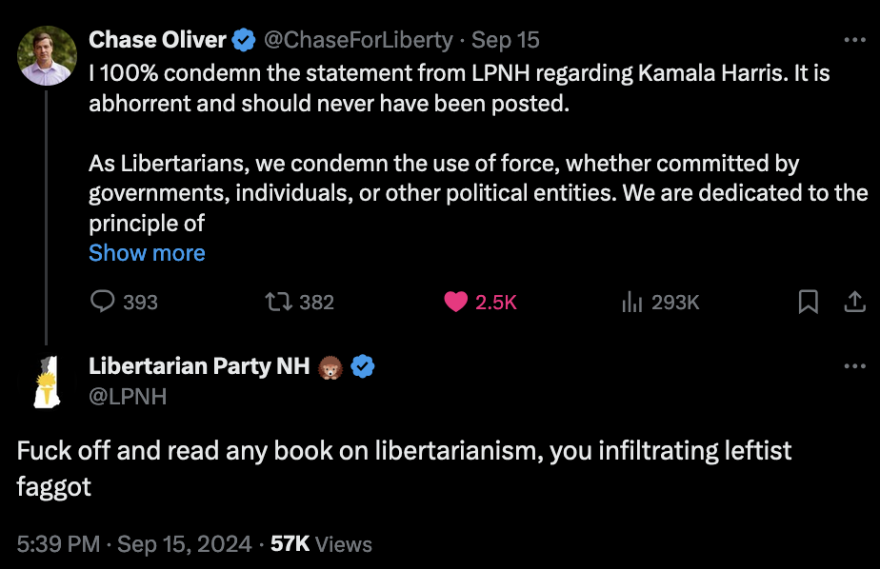Viewport: 880px width, 569px height.
Task: Open the Libertarian Party NH avatar
Action: (x=47, y=381)
